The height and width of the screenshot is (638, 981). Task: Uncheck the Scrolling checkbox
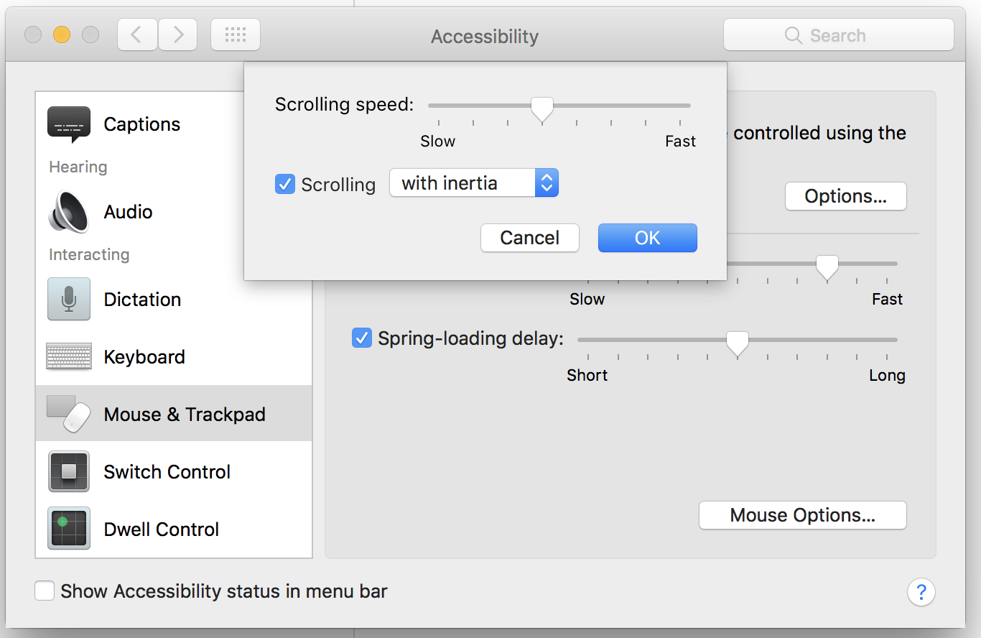[285, 184]
